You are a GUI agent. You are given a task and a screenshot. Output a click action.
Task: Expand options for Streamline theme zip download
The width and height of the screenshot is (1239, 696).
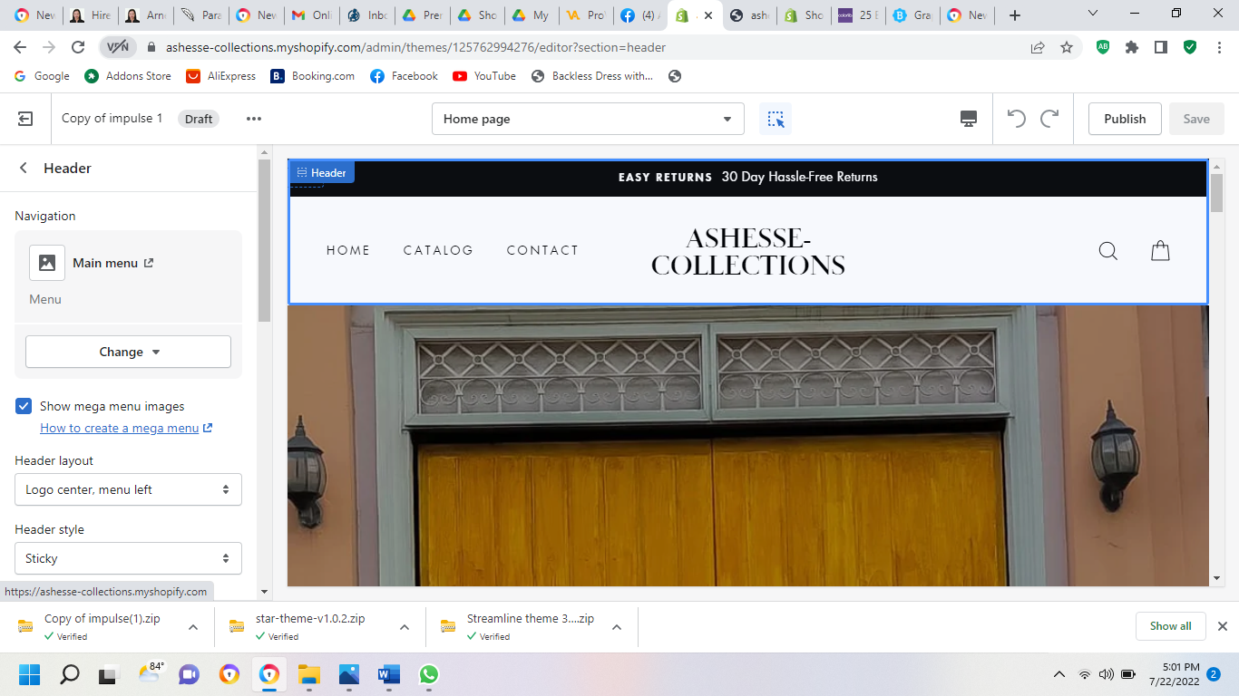(617, 626)
